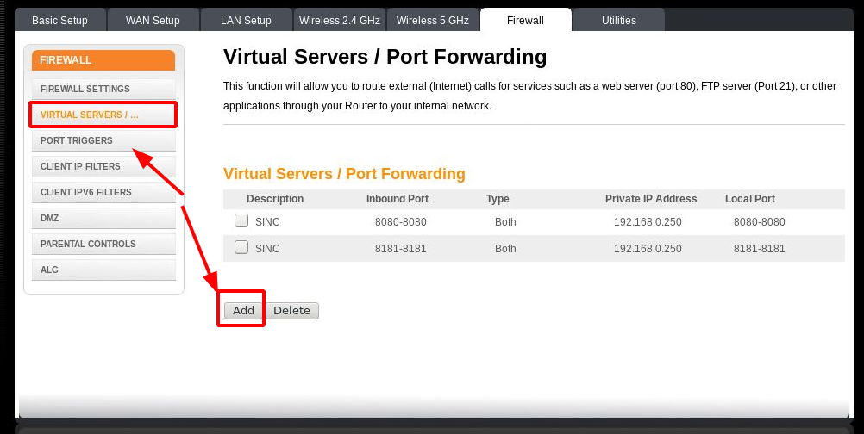Open Firewall Settings in the sidebar
Image resolution: width=864 pixels, height=434 pixels.
pyautogui.click(x=103, y=89)
